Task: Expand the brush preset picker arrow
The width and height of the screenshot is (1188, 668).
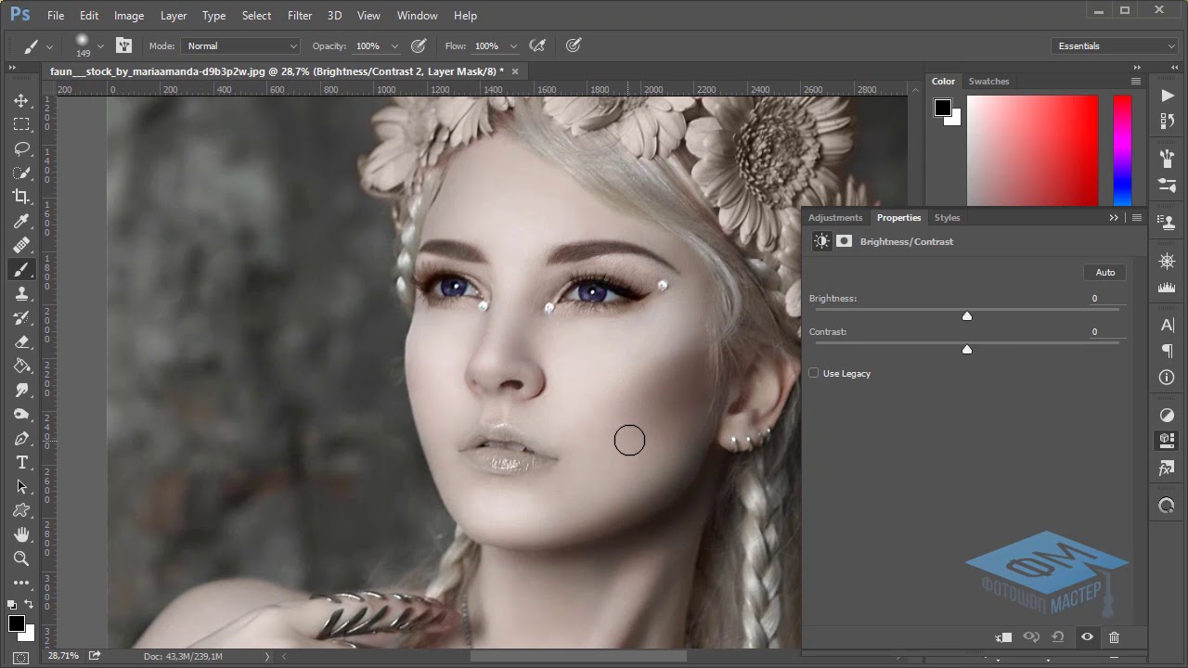Action: click(x=100, y=45)
